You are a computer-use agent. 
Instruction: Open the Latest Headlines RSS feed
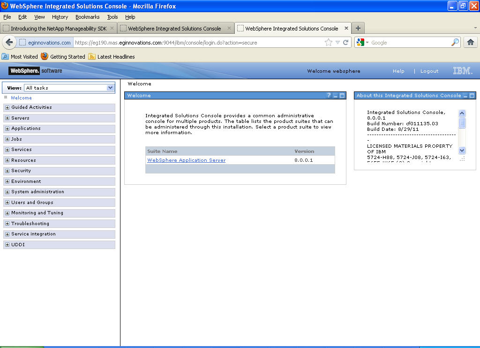tap(112, 57)
